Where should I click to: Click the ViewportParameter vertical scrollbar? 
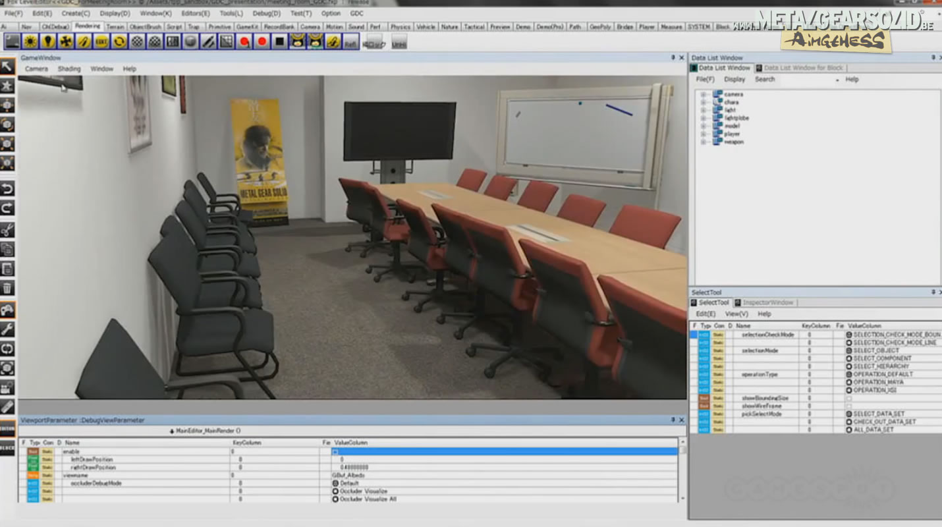pyautogui.click(x=682, y=470)
